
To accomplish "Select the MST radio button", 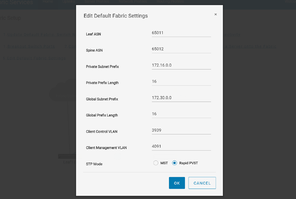I will pos(156,163).
